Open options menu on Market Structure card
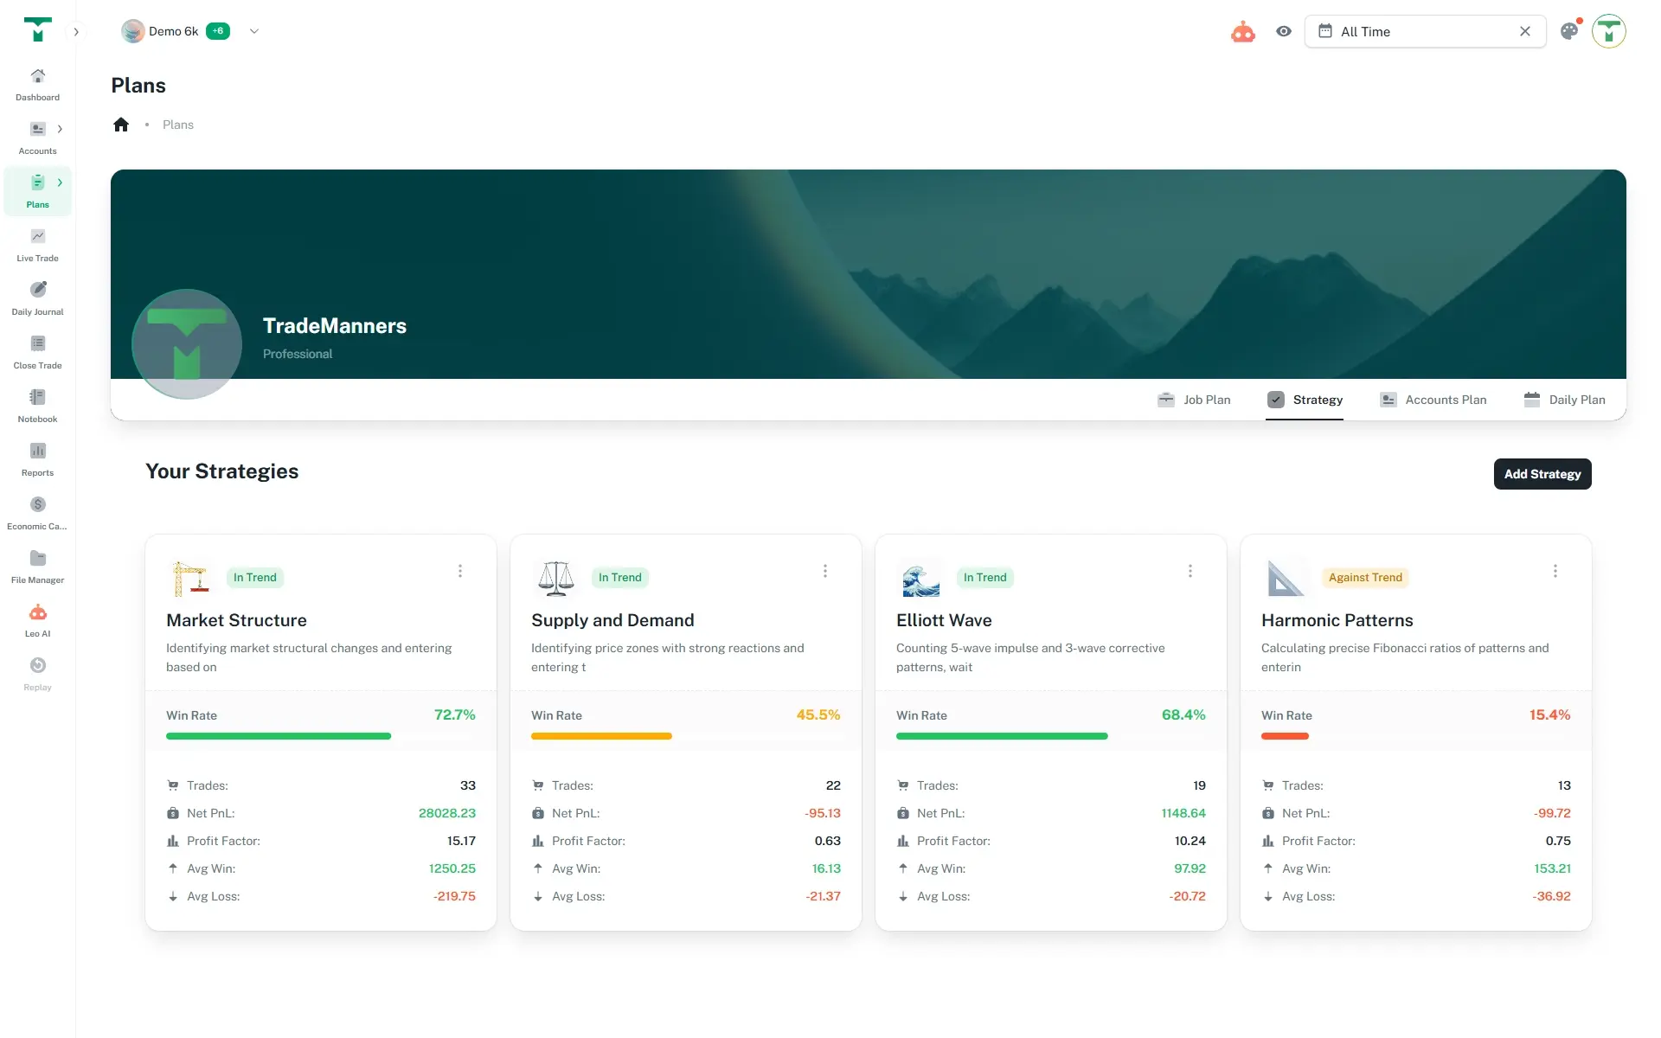 (x=459, y=571)
